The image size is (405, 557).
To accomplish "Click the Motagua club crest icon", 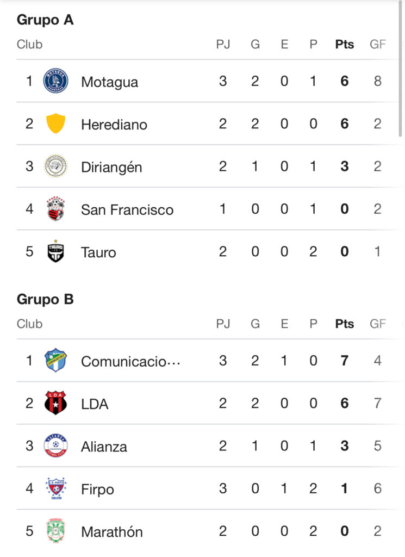I will tap(55, 82).
